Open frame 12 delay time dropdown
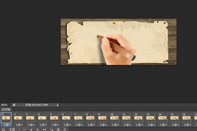 [140, 125]
